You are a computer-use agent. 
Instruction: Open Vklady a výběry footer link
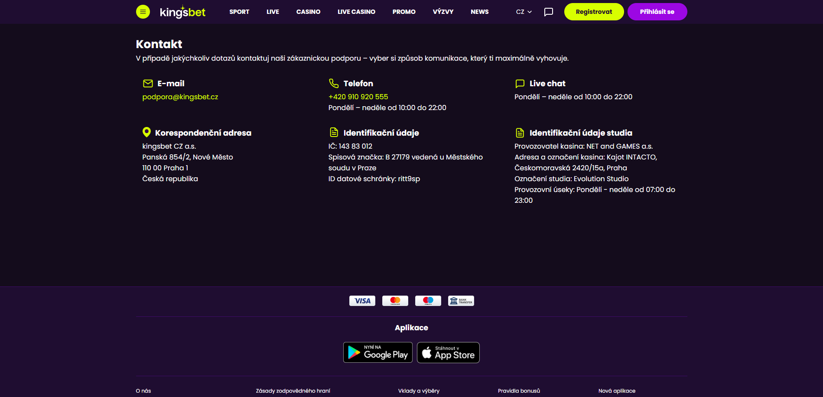pyautogui.click(x=419, y=391)
